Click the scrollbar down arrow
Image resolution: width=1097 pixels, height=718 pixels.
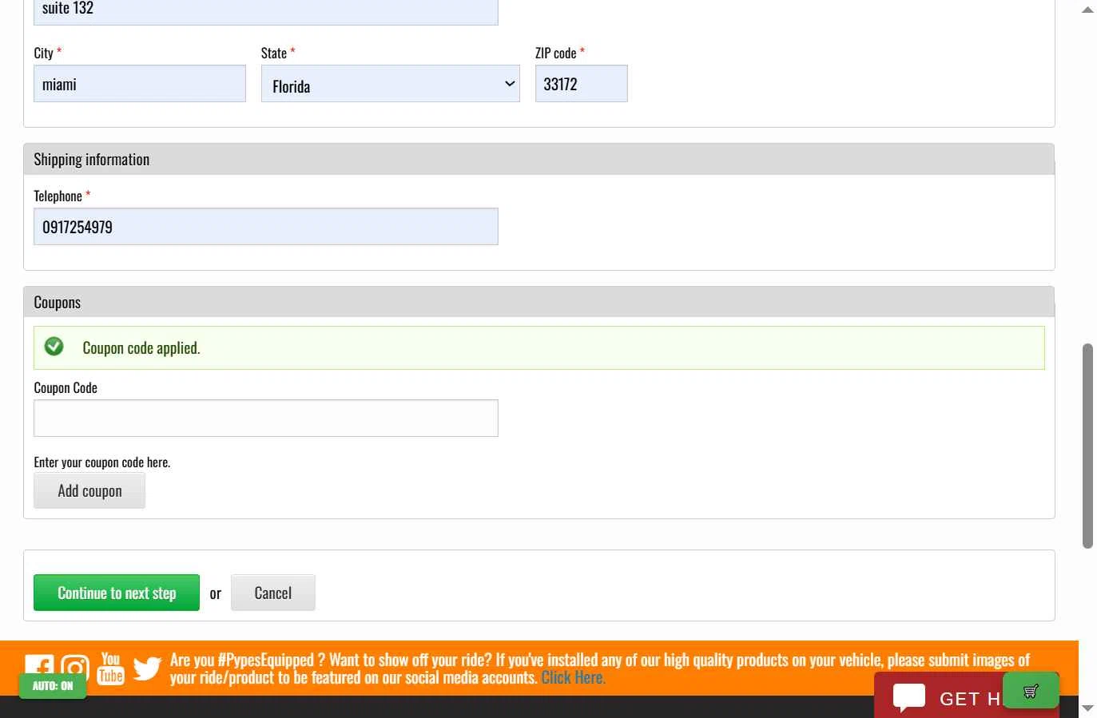(1087, 708)
